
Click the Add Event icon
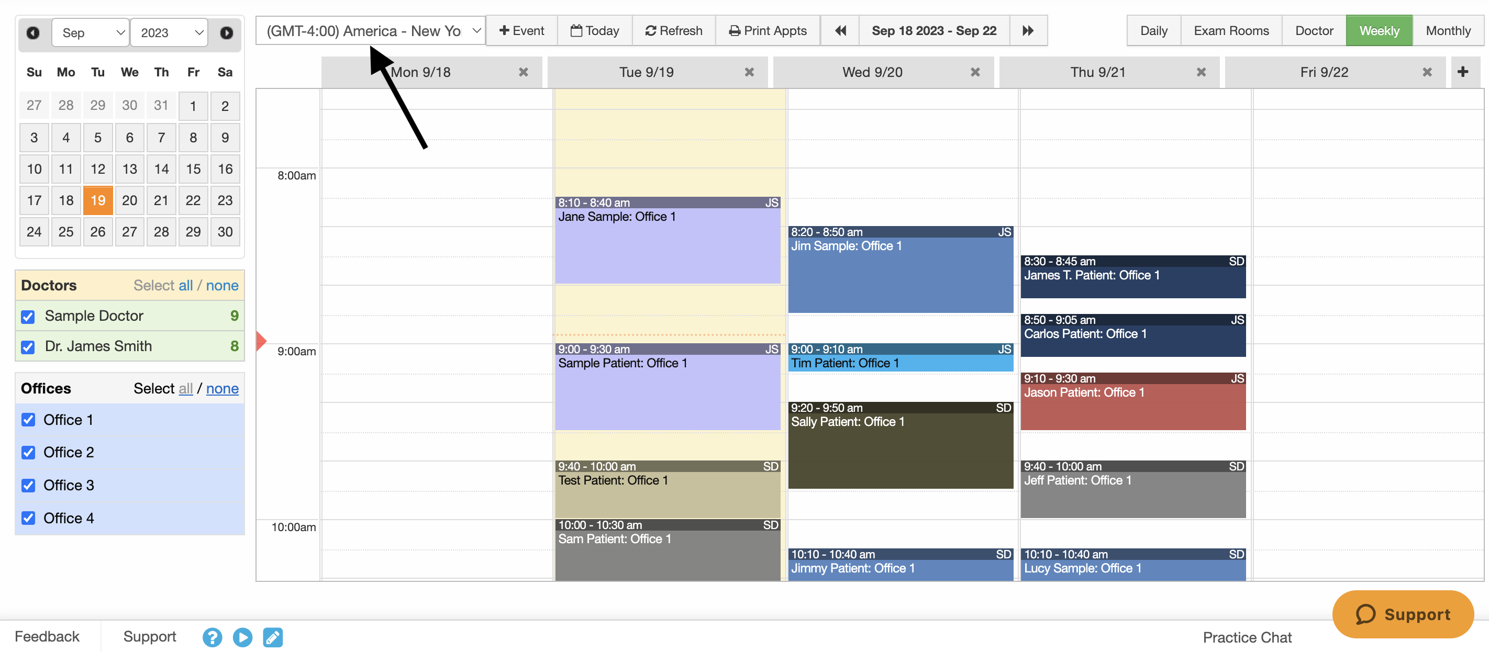coord(521,29)
